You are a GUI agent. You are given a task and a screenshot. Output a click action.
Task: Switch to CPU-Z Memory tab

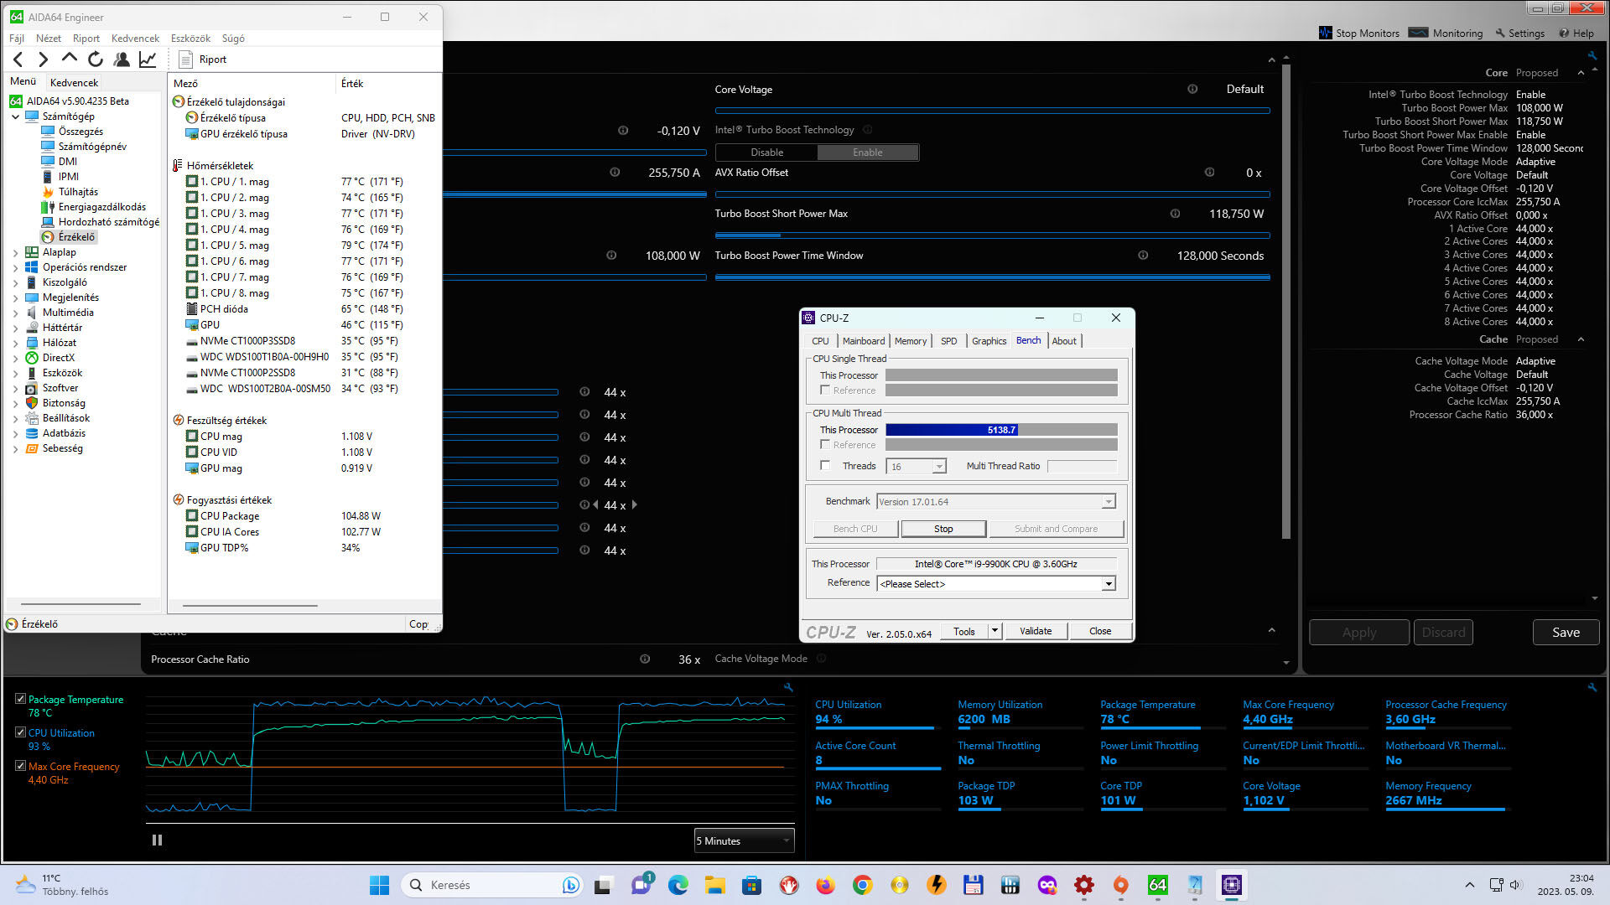(910, 341)
